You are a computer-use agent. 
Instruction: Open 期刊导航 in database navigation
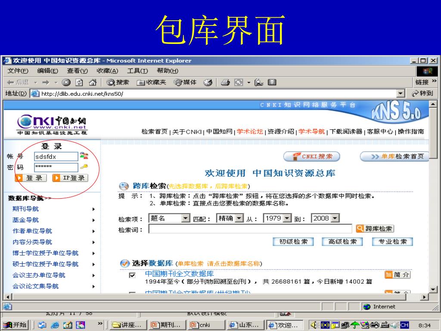[x=25, y=209]
